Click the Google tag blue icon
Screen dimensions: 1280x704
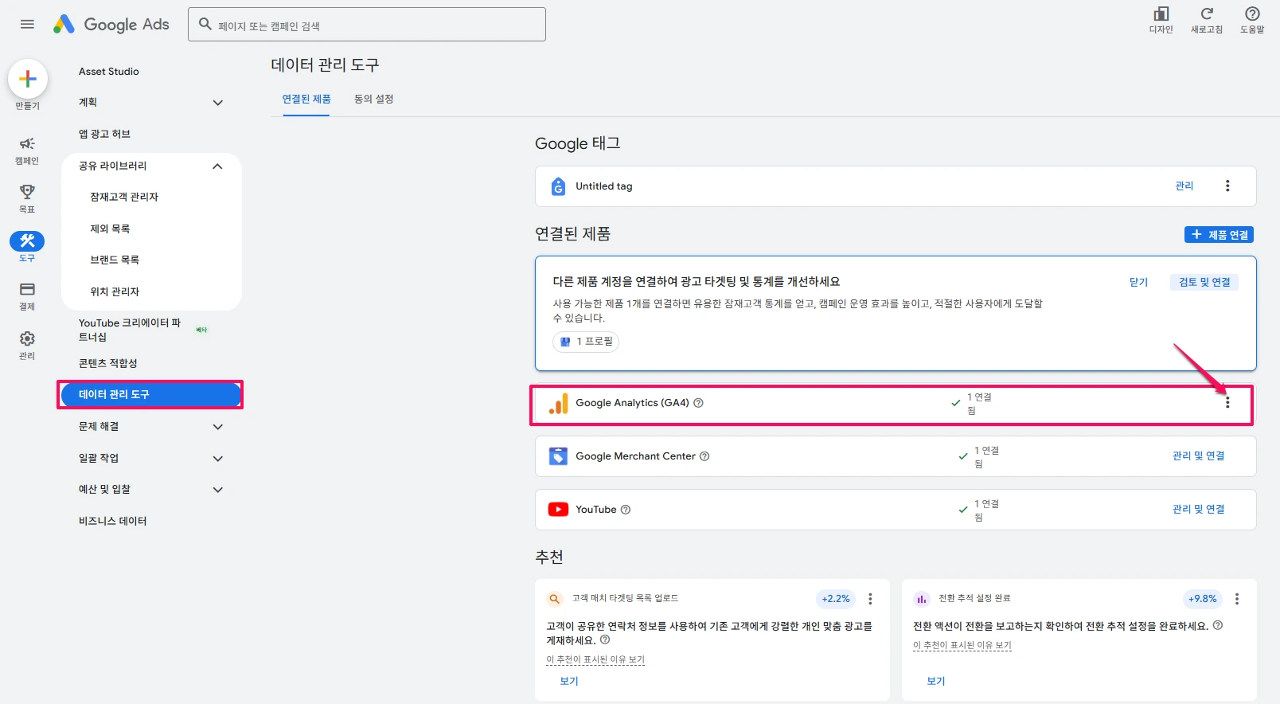click(x=559, y=186)
